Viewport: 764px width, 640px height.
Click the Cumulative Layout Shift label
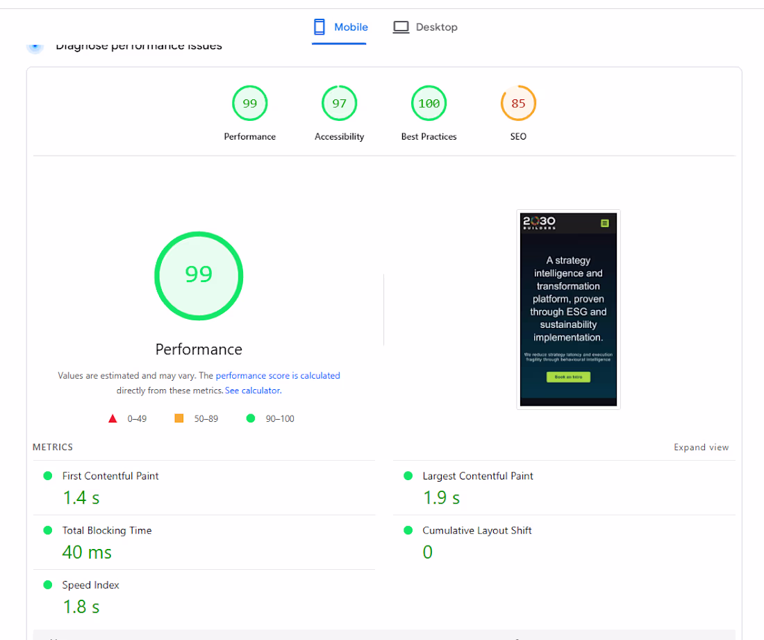click(477, 531)
